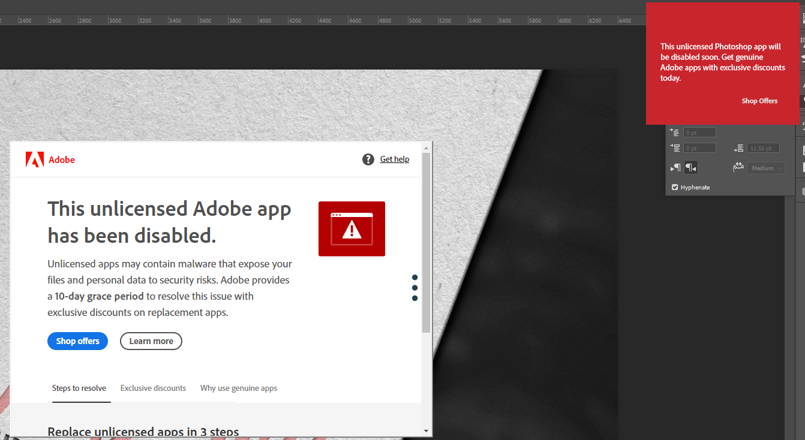Click the space before paragraph value field
The width and height of the screenshot is (805, 440).
(699, 148)
